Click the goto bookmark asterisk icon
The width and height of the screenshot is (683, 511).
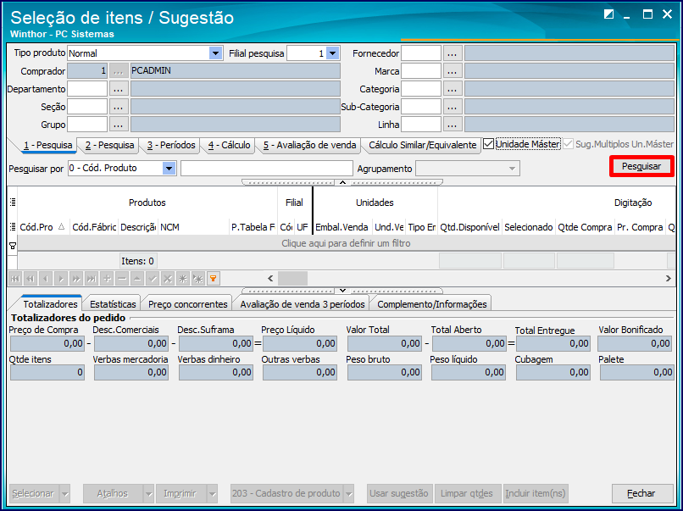point(198,278)
